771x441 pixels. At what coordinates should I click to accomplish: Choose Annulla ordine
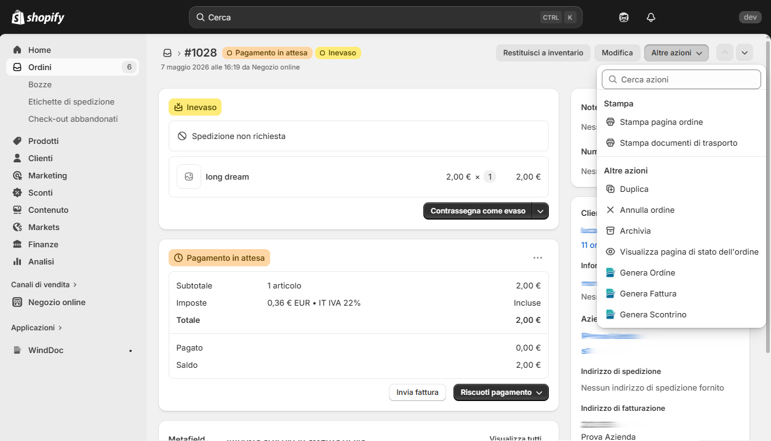681,210
